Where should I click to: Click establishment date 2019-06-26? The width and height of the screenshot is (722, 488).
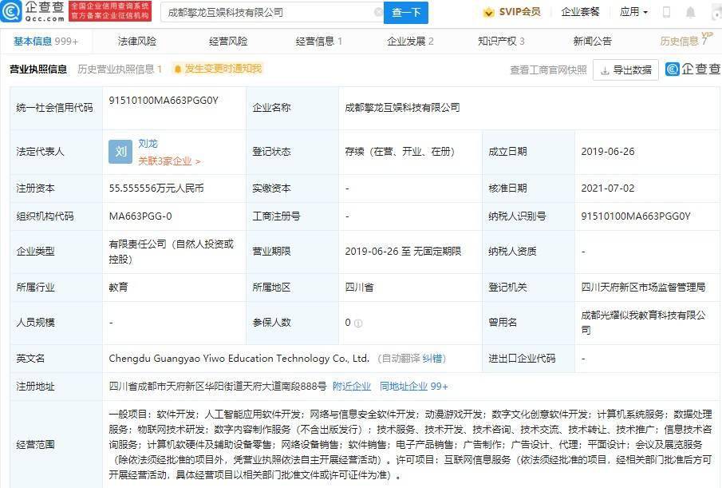click(608, 151)
